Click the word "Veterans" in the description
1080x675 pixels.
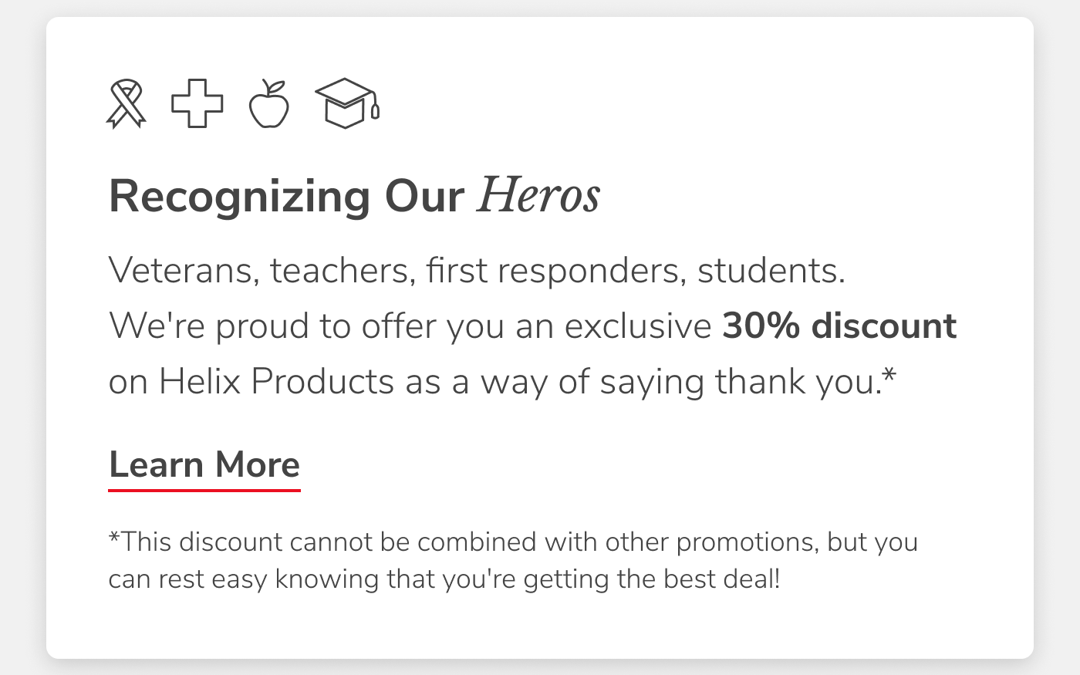(184, 270)
